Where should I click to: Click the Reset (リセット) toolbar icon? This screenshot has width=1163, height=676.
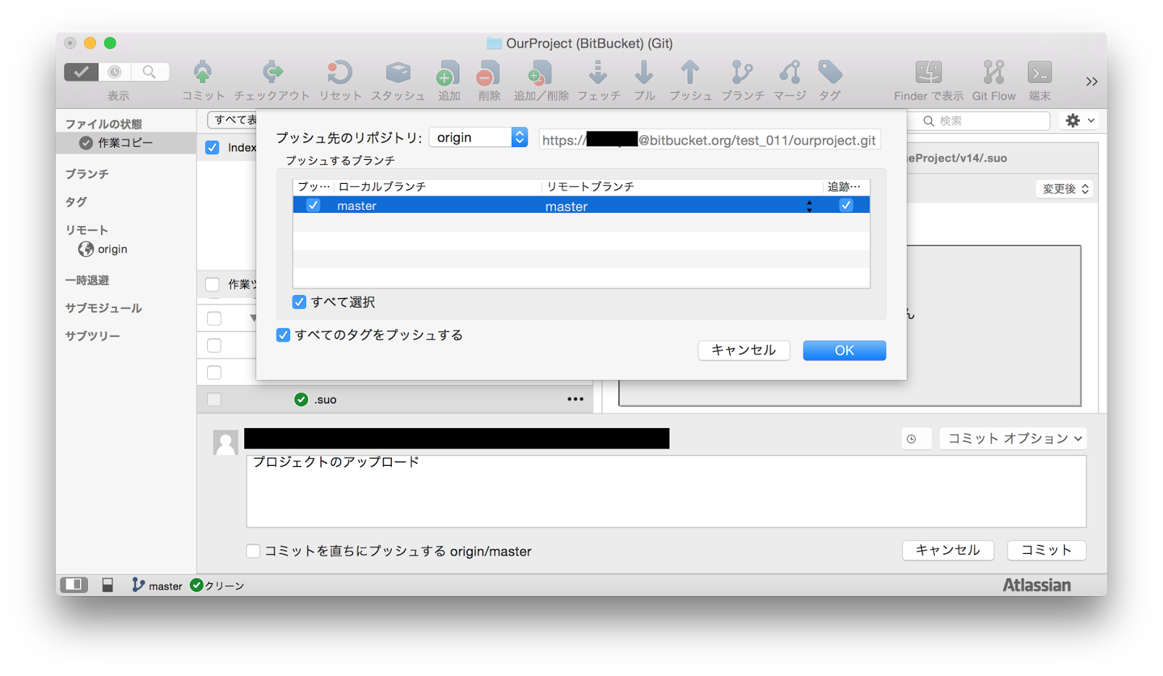(339, 73)
